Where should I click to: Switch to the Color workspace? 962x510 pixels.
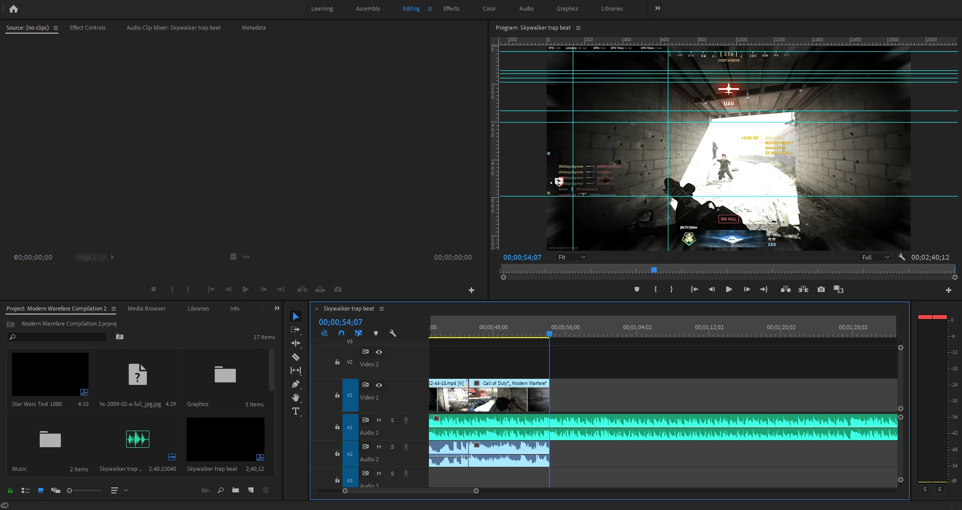[x=489, y=9]
